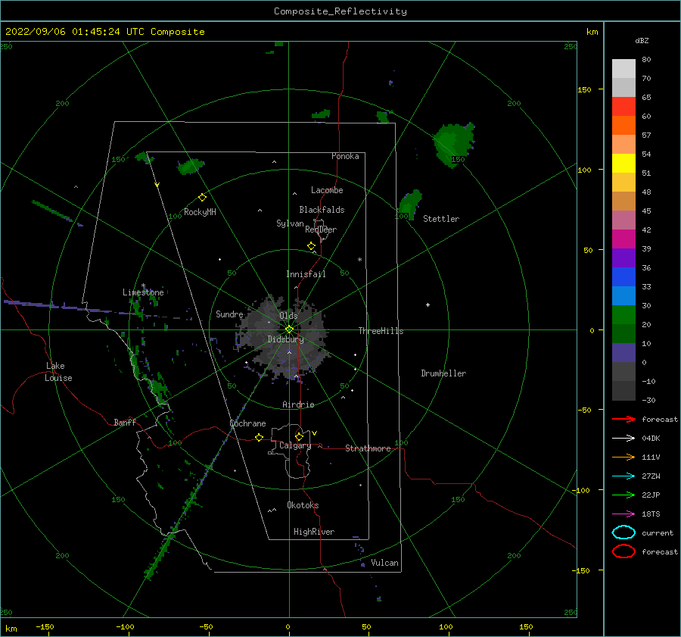
Task: Click the yellow radar center marker at Olds
Action: 289,329
